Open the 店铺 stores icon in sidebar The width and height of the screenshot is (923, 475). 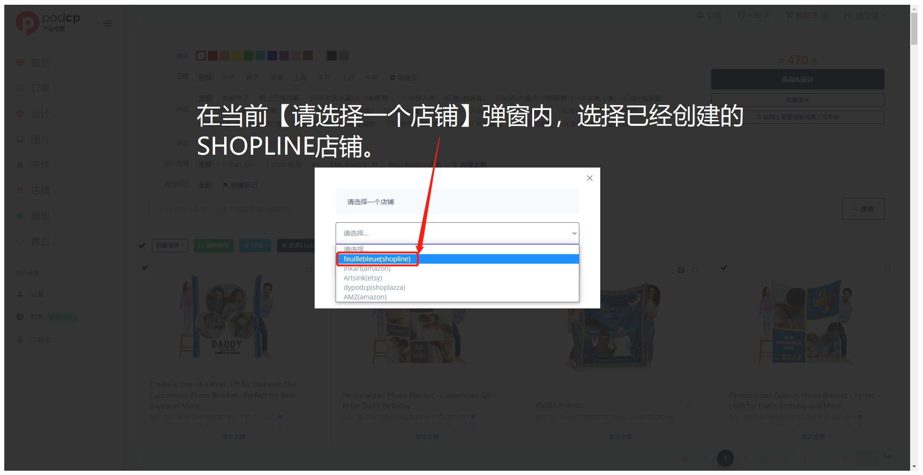pyautogui.click(x=20, y=190)
